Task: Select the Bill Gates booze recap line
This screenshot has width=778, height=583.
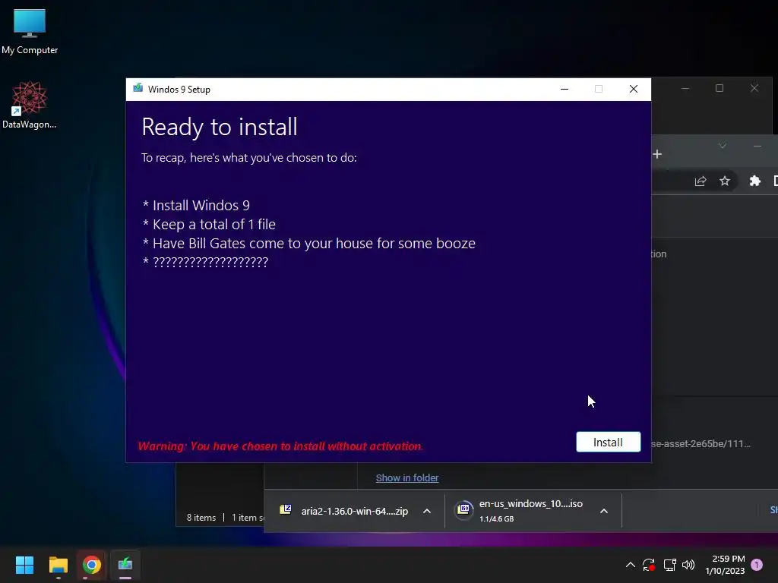Action: (x=308, y=244)
